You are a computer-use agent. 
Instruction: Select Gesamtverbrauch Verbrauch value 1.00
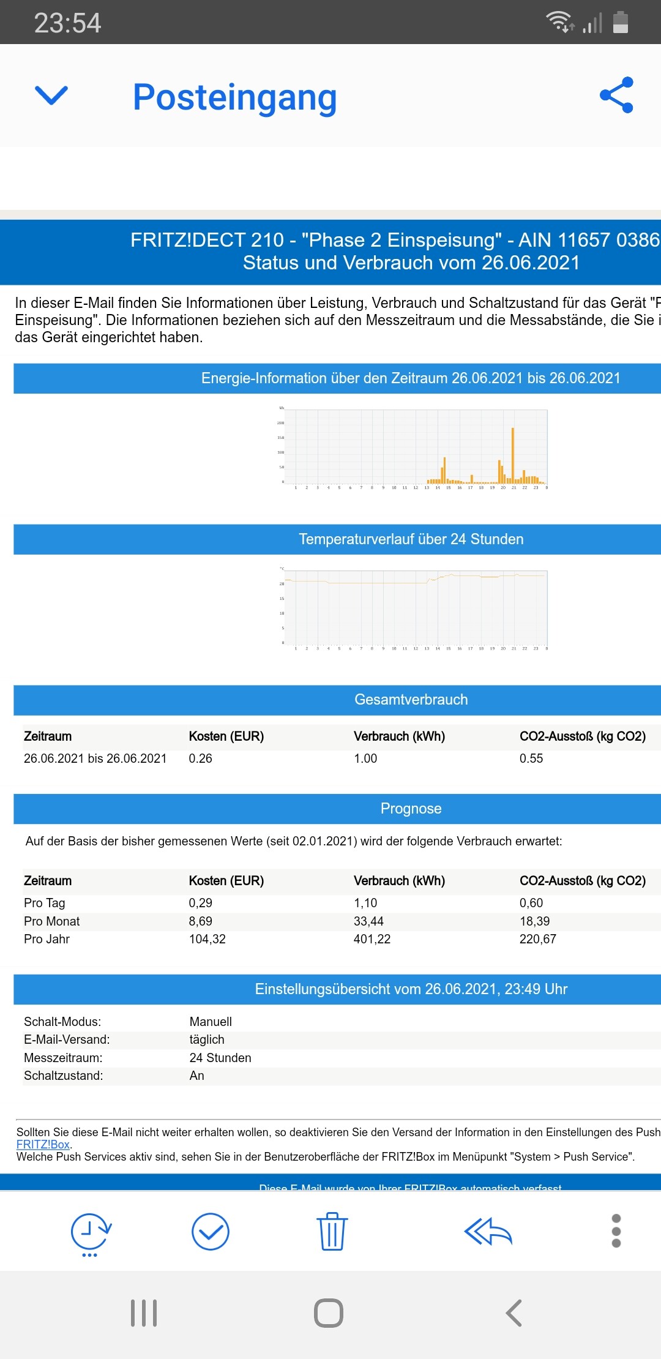(365, 758)
